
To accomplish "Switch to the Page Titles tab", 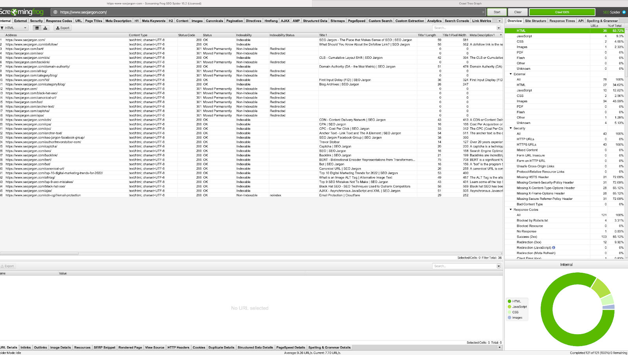I will (93, 21).
